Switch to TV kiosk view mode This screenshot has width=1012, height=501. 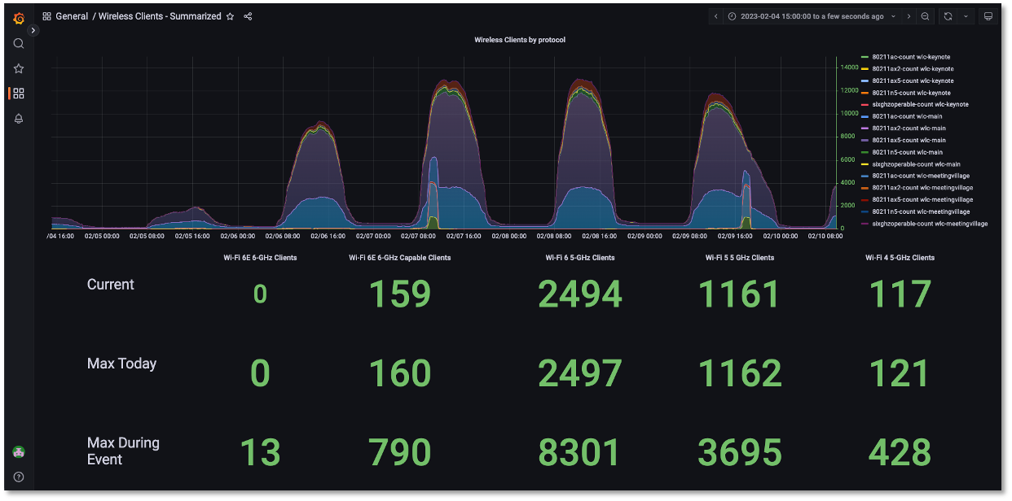click(988, 16)
